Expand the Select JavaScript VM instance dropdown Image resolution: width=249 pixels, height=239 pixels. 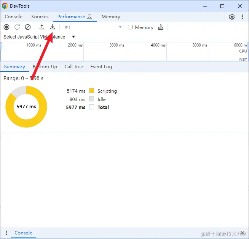click(x=39, y=37)
